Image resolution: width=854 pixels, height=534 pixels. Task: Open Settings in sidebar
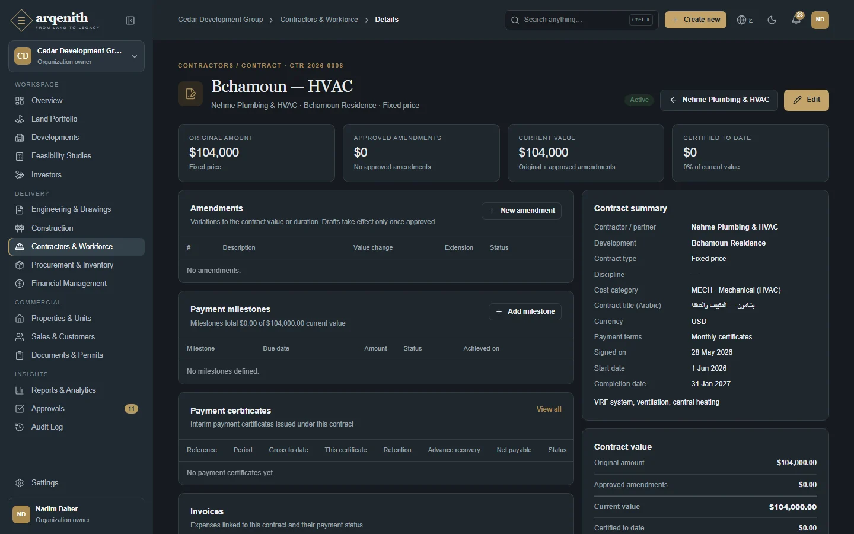[x=77, y=483]
